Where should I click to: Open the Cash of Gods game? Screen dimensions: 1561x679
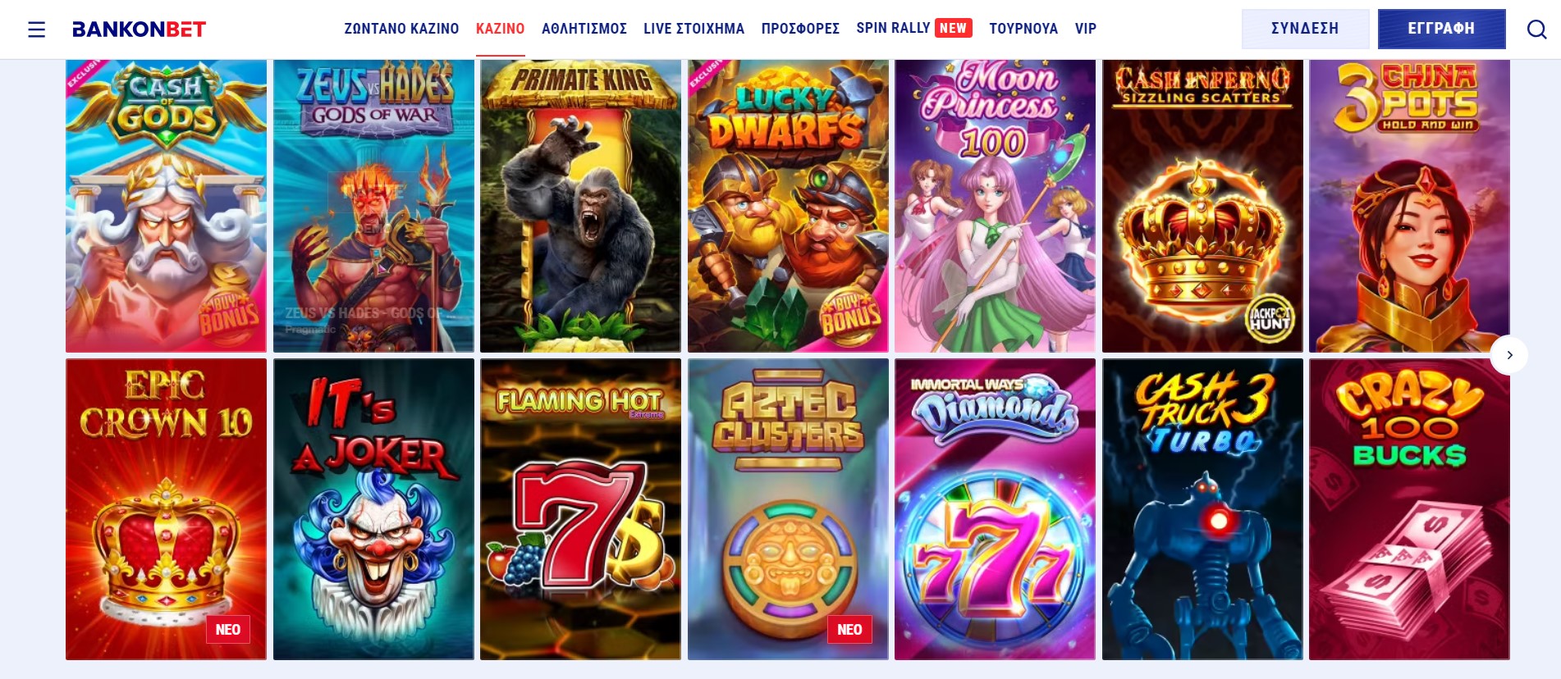click(166, 206)
